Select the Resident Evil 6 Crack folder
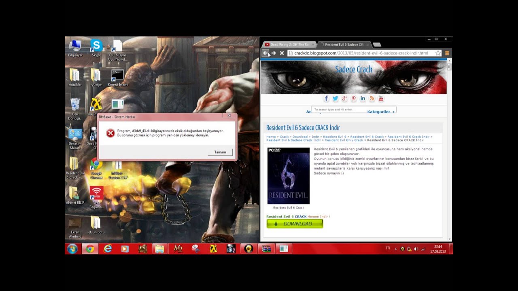The width and height of the screenshot is (518, 291). [75, 168]
